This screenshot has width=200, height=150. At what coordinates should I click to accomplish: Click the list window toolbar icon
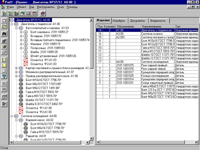click(28, 13)
